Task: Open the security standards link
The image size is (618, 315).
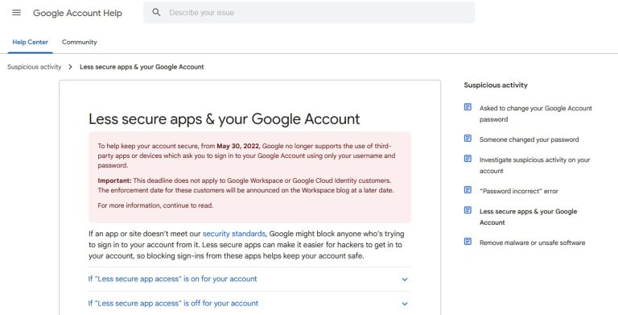Action: 233,234
